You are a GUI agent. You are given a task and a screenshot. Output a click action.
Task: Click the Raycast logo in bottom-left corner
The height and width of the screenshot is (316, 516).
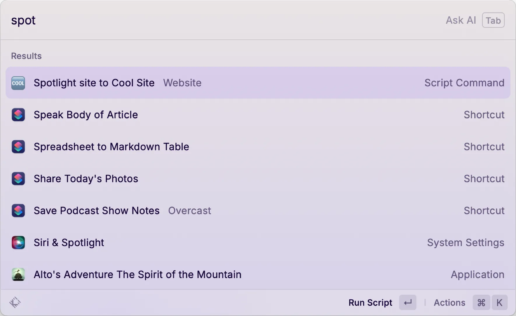pos(15,302)
